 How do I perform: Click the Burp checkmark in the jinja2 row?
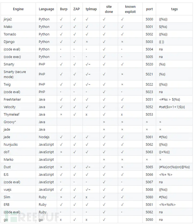(61, 19)
